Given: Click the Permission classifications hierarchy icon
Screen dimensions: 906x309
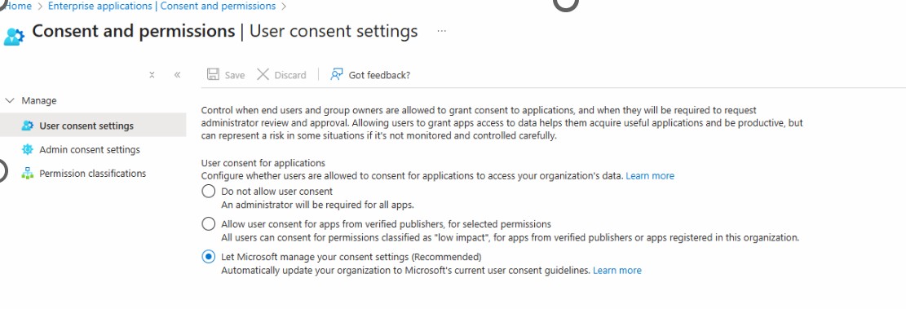Looking at the screenshot, I should coord(27,174).
